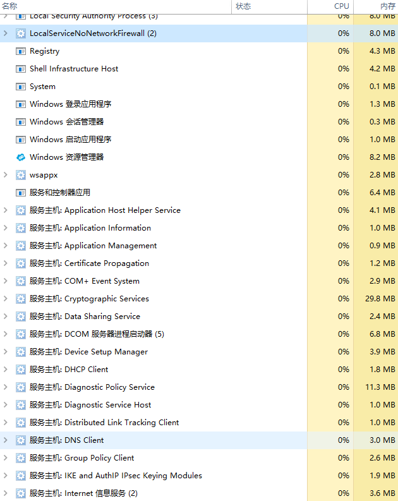
Task: Click the LocalServiceNoNetworkFirewall gear icon
Action: pyautogui.click(x=21, y=33)
